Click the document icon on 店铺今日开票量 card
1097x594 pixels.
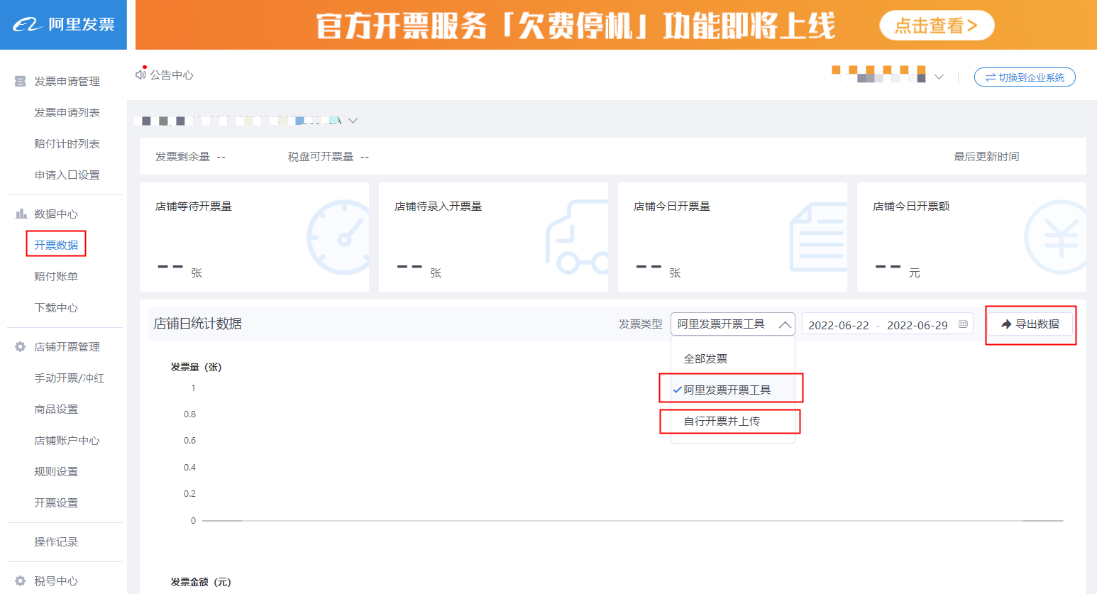pos(818,238)
